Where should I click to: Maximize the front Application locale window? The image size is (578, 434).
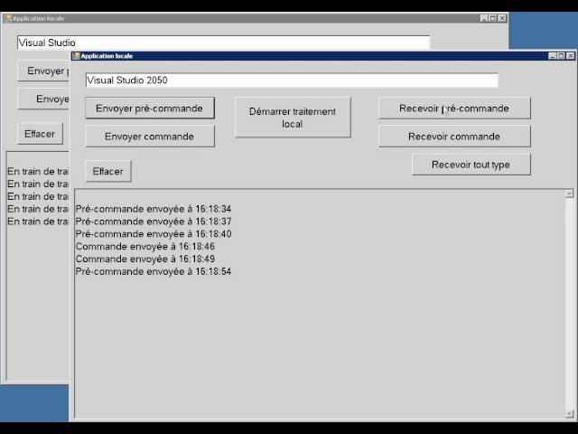pos(561,56)
